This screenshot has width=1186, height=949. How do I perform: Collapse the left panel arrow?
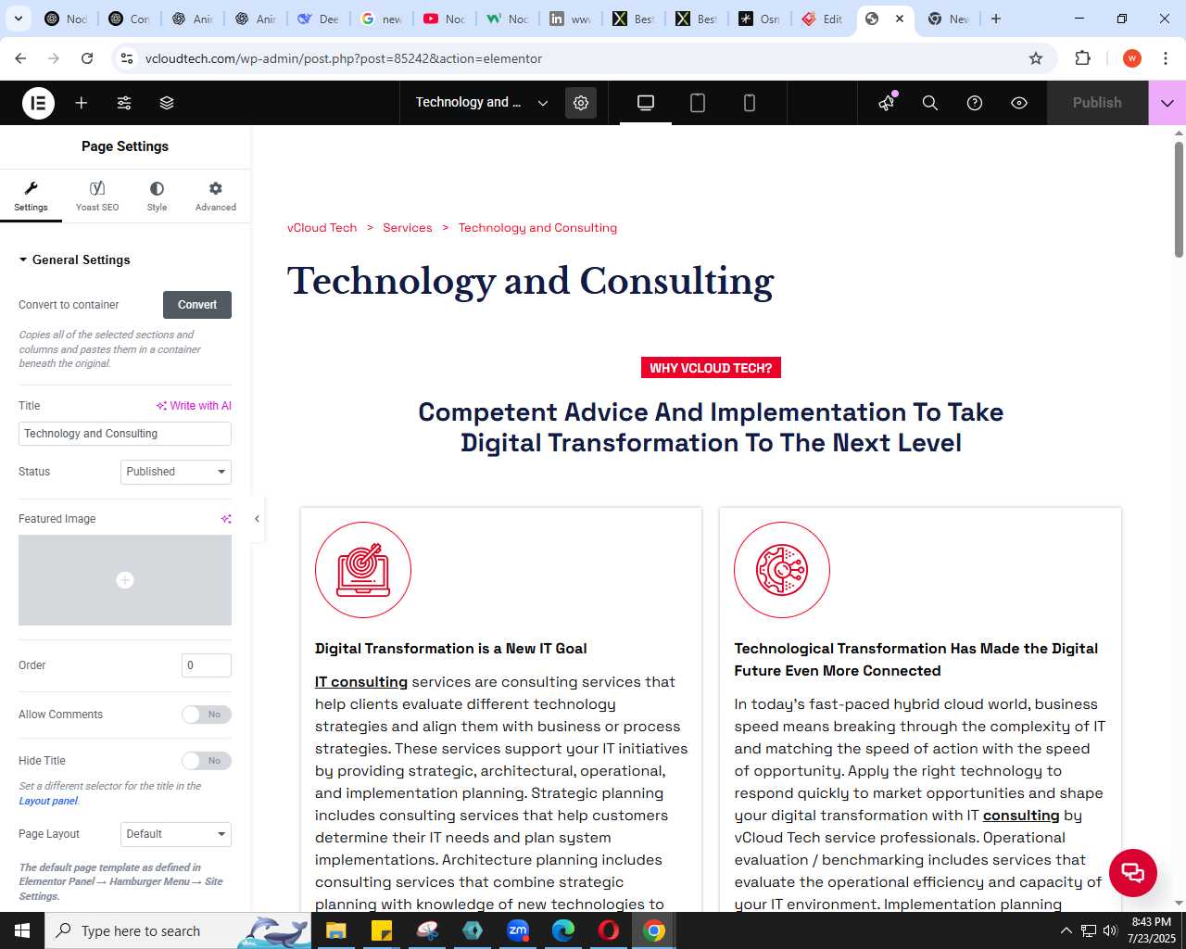[257, 519]
